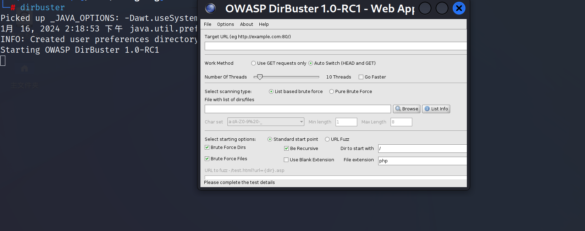Open the File menu

pos(208,24)
